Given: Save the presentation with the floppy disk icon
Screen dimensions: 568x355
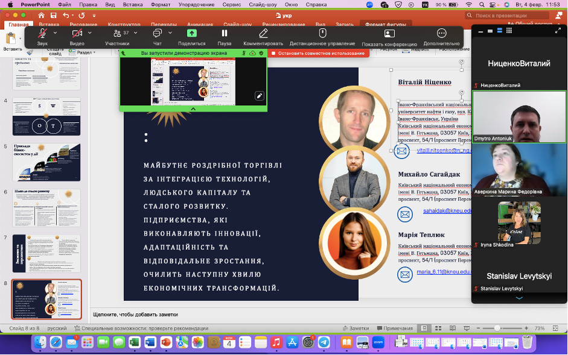Looking at the screenshot, I should click(53, 16).
